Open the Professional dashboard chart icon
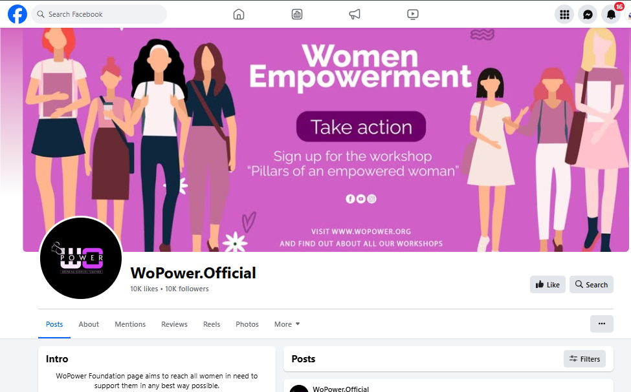 point(297,14)
